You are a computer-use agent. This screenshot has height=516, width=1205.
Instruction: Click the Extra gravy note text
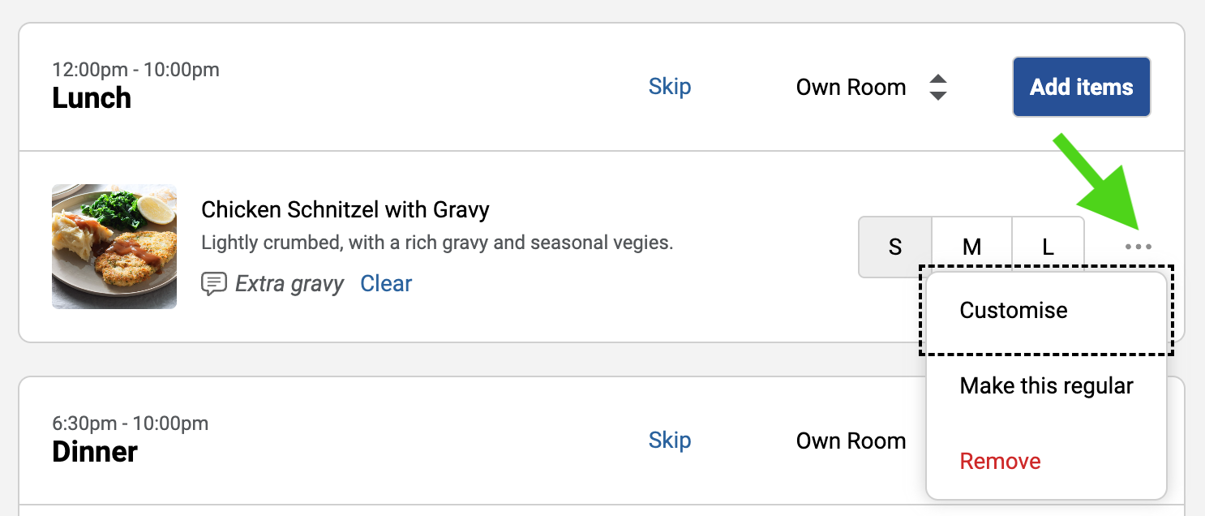[289, 284]
